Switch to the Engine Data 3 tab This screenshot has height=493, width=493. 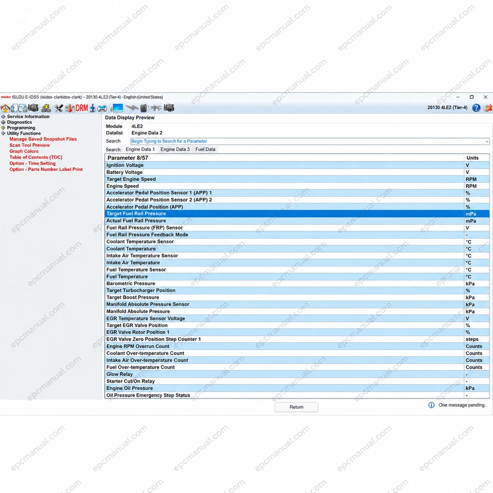click(x=175, y=149)
